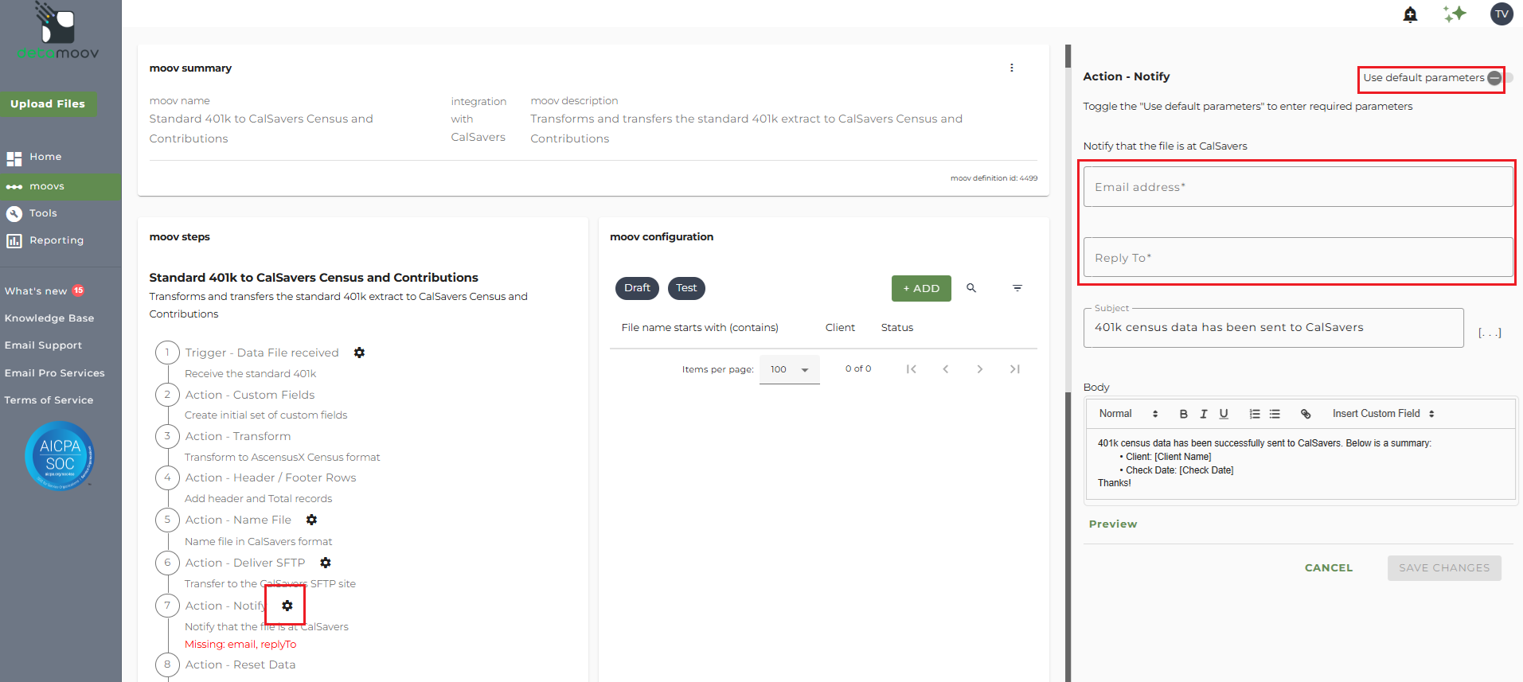
Task: Click CANCEL in Action - Notify panel
Action: [1329, 568]
